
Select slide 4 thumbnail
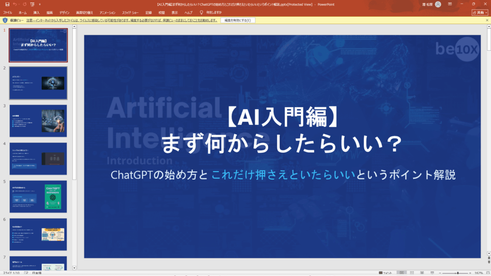38,159
